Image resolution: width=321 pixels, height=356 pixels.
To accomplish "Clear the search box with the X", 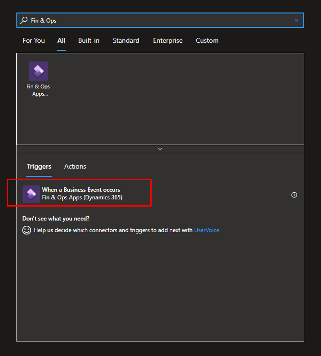I will 297,21.
